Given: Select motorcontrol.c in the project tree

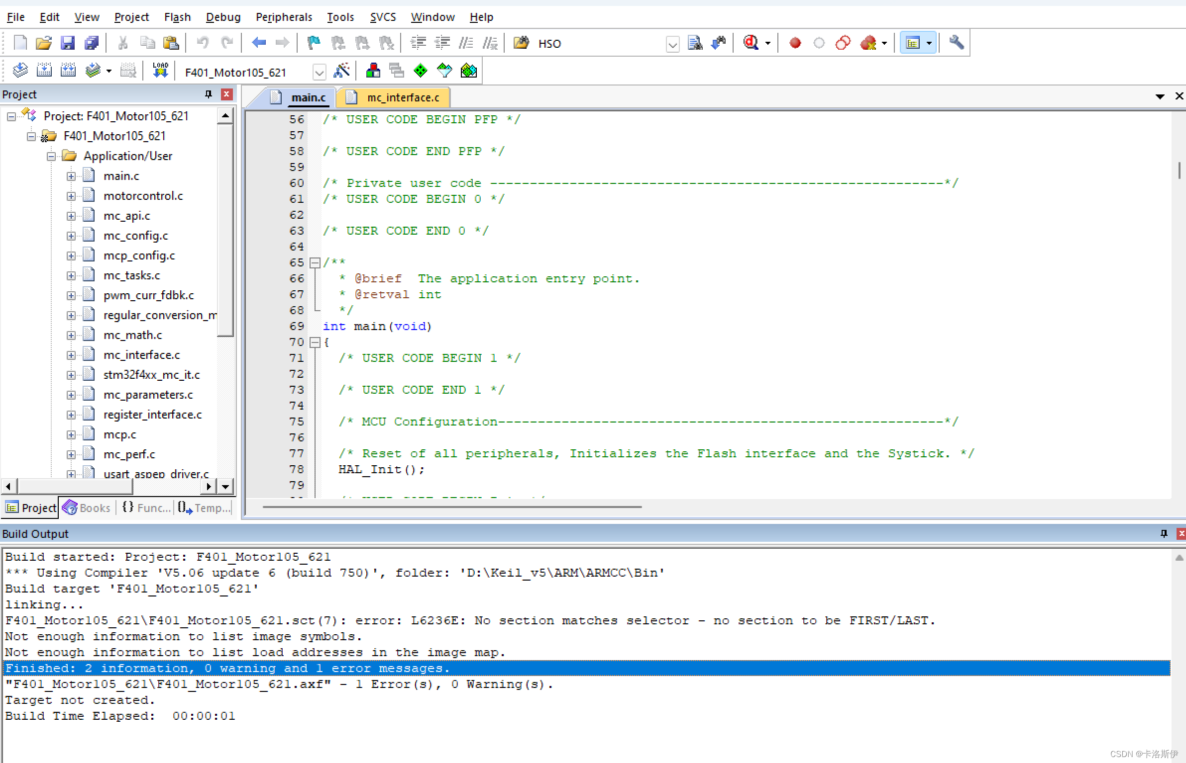Looking at the screenshot, I should [x=143, y=196].
